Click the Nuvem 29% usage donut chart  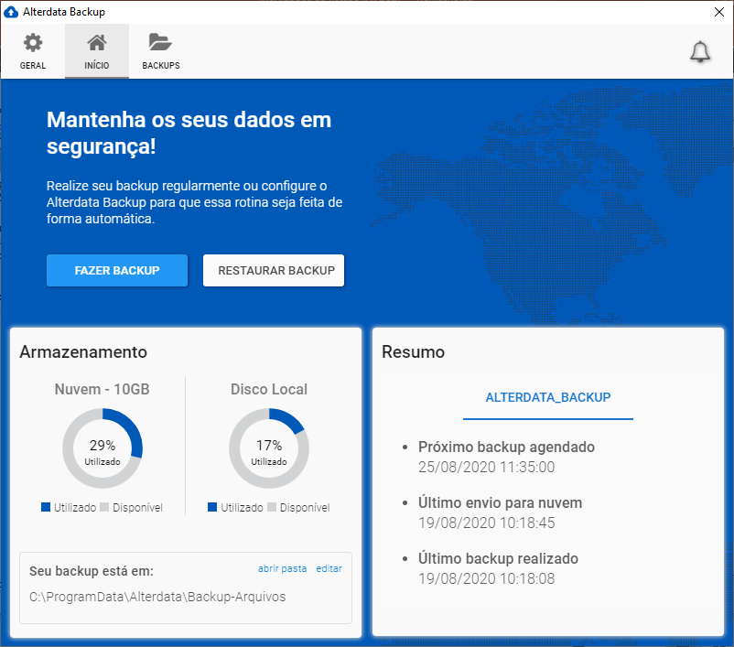pyautogui.click(x=103, y=448)
